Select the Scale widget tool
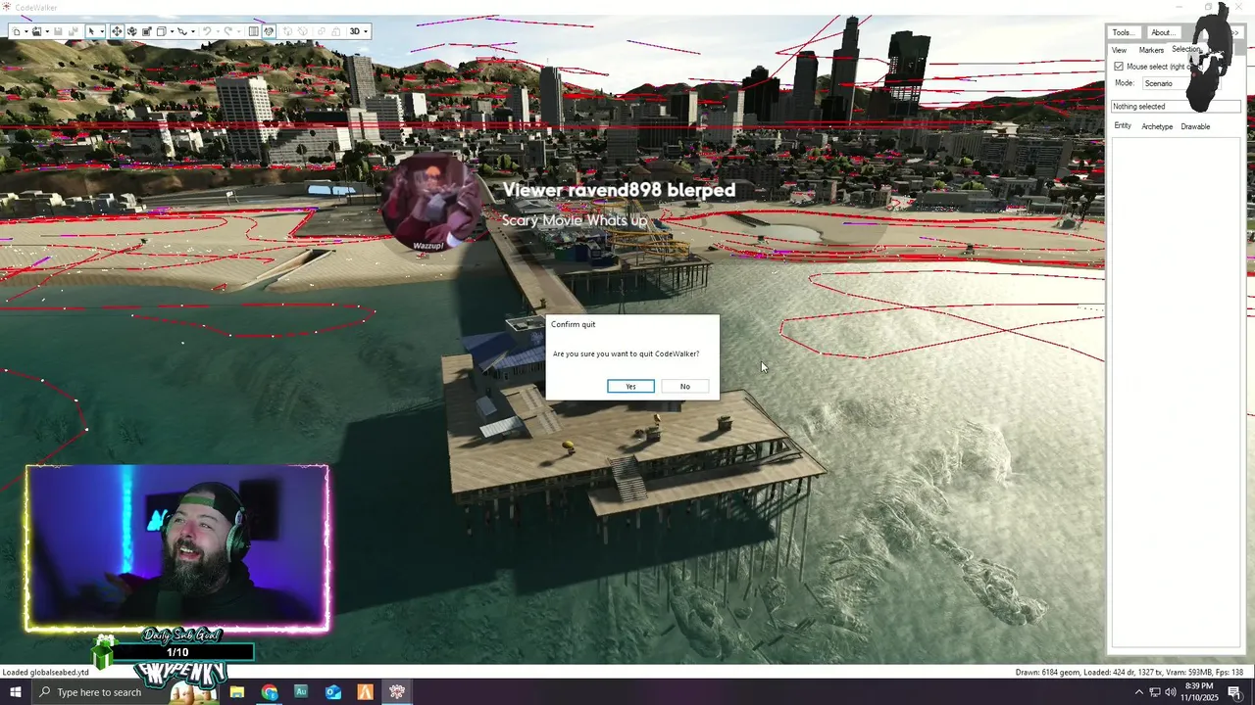 click(x=147, y=31)
